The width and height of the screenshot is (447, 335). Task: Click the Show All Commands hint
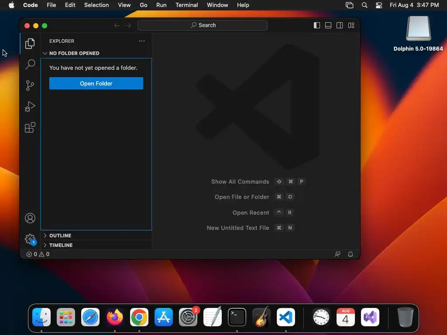pyautogui.click(x=258, y=182)
